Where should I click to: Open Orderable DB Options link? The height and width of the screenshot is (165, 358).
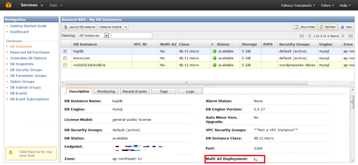(28, 58)
